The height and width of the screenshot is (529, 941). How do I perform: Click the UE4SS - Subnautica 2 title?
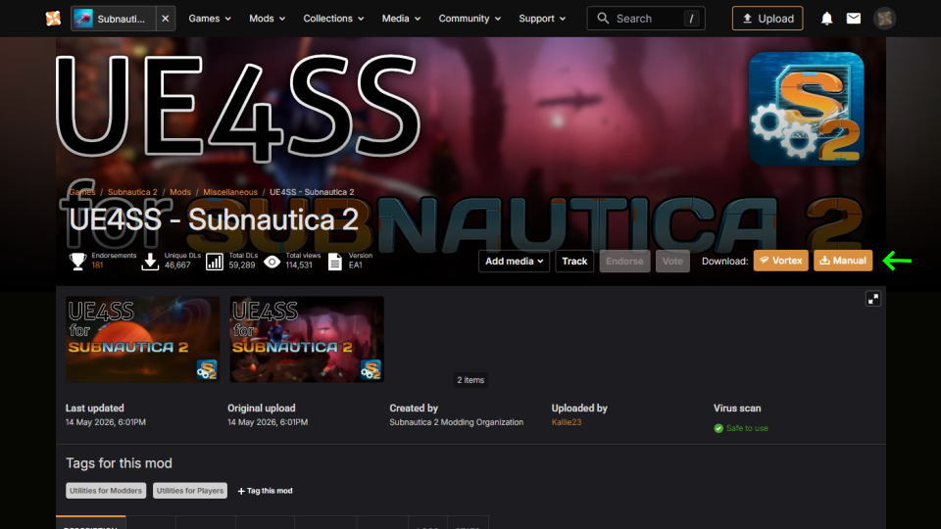pyautogui.click(x=214, y=219)
